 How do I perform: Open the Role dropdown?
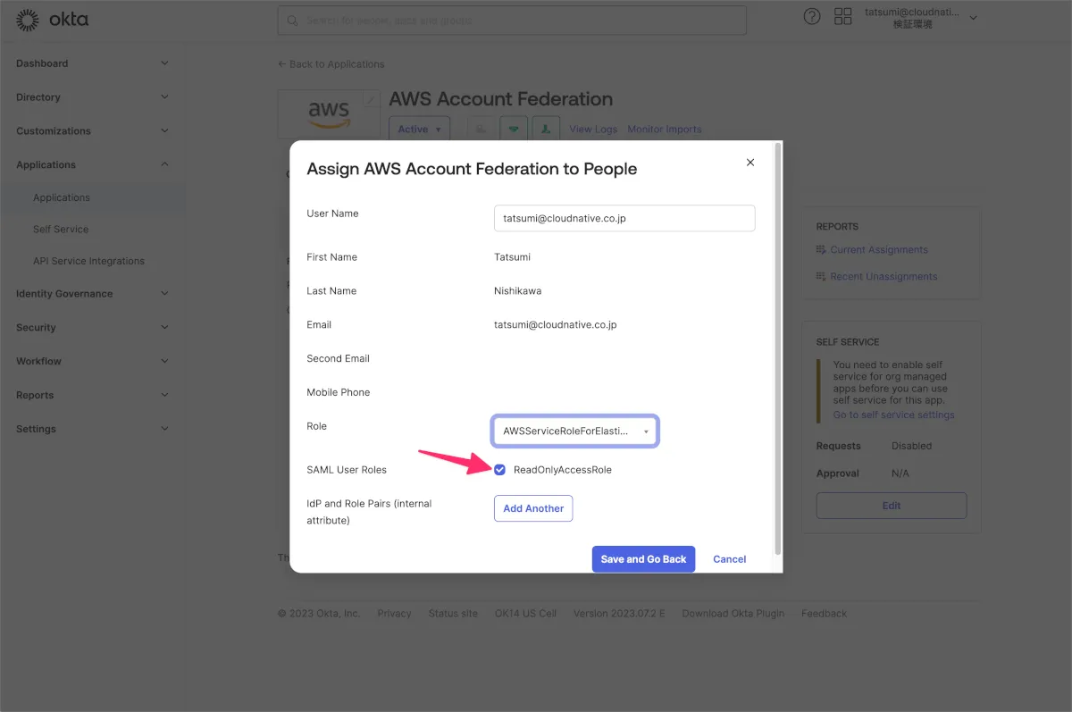(x=575, y=431)
